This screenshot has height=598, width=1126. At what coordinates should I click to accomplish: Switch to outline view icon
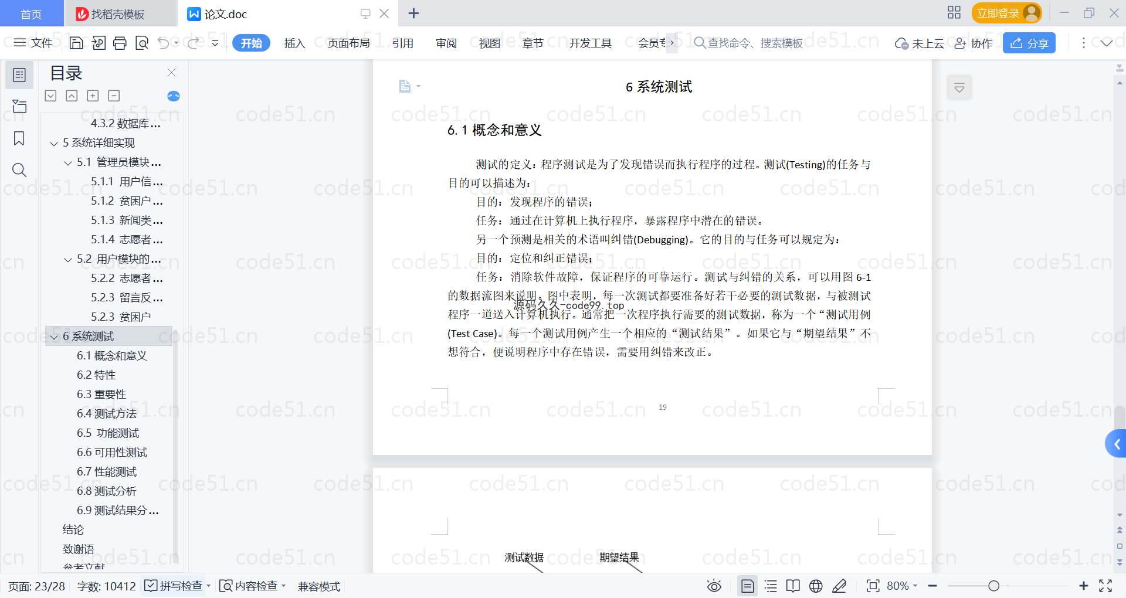771,586
